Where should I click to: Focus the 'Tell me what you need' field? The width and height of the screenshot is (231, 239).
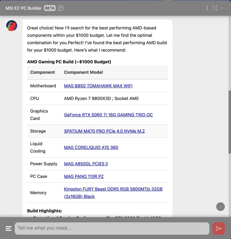(x=112, y=228)
